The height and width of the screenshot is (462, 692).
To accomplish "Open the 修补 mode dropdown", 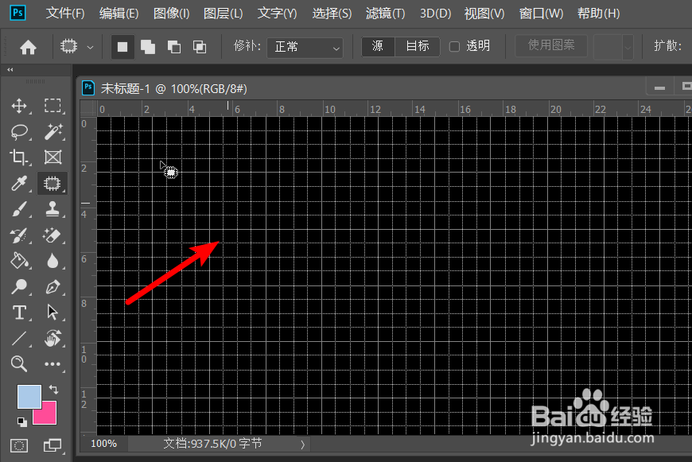I will 305,47.
